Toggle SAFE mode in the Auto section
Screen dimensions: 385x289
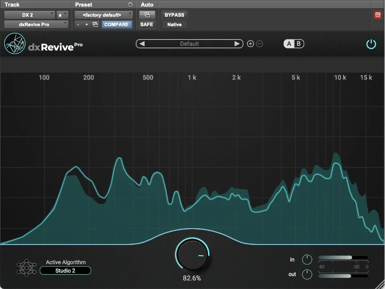147,24
